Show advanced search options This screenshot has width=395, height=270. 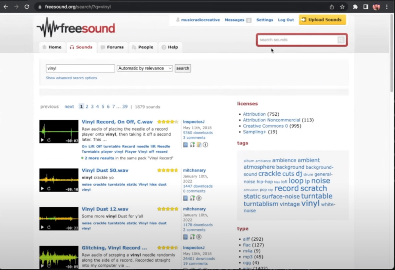tap(71, 78)
